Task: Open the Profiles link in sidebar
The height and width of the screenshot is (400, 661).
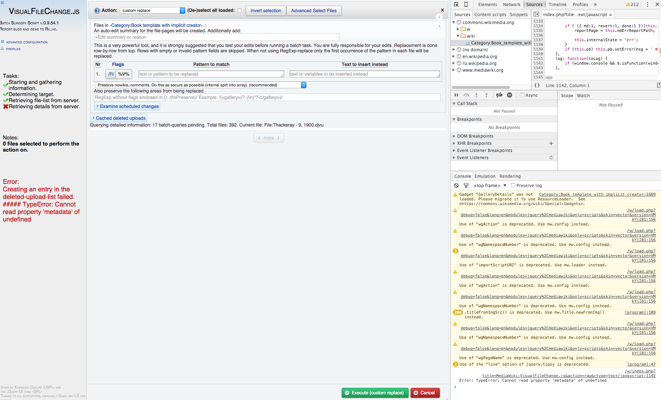Action: (13, 49)
